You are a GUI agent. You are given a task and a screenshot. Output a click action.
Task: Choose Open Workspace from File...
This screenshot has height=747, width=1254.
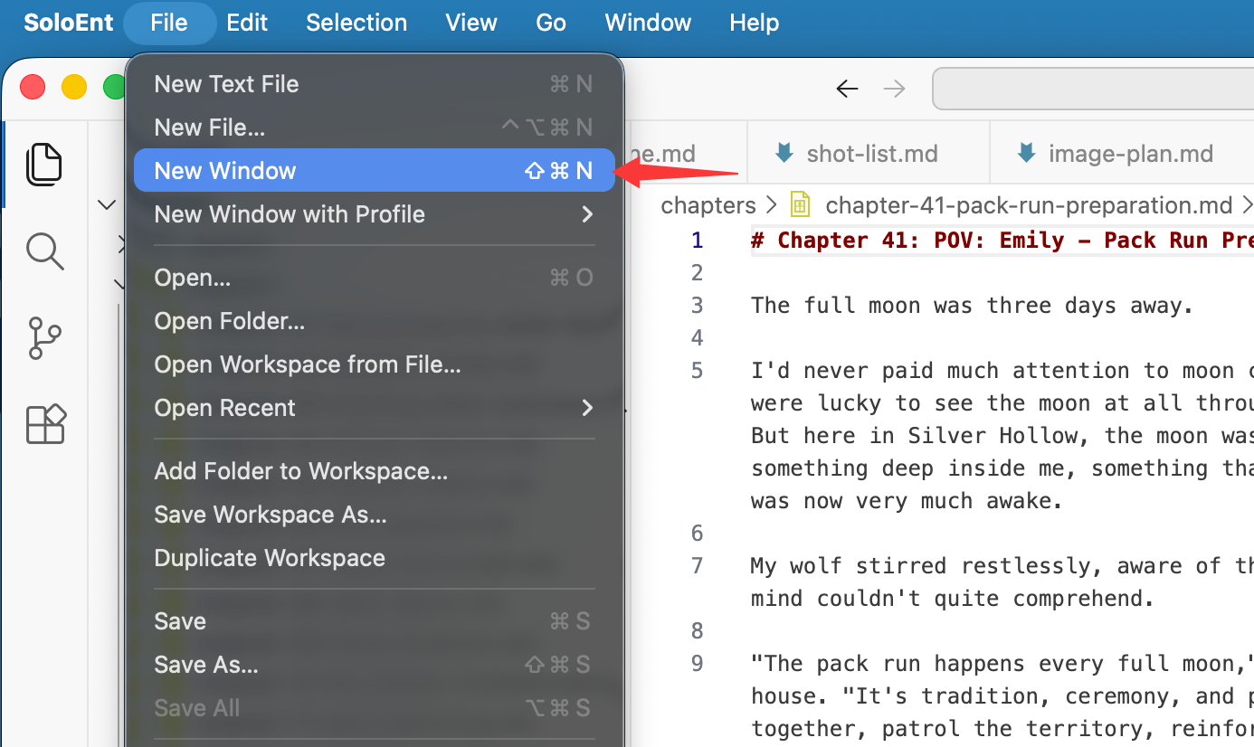[375, 364]
